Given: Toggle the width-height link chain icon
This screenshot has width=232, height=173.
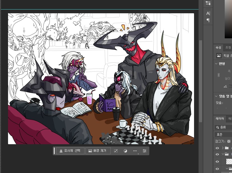Looking at the screenshot, I should (x=218, y=75).
